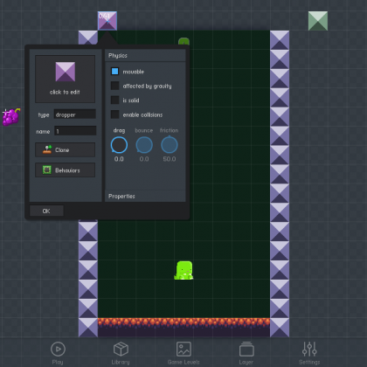Check enable collisions option
Image resolution: width=367 pixels, height=367 pixels.
coord(114,114)
